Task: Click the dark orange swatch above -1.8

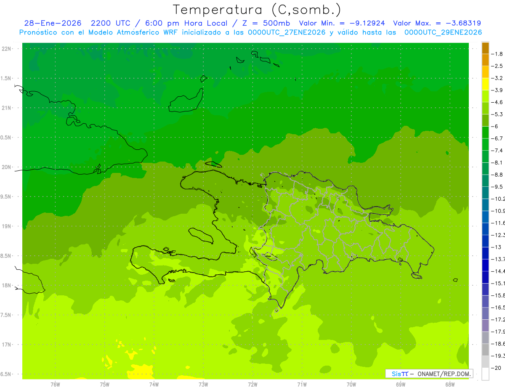Action: [x=485, y=48]
